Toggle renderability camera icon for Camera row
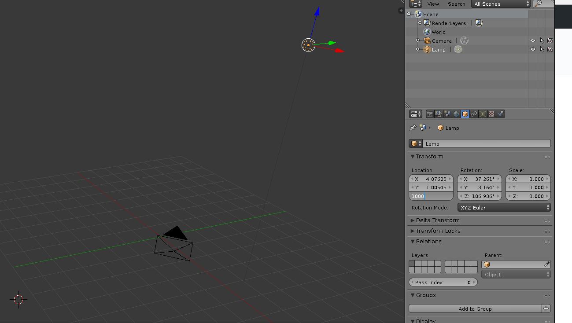 550,40
